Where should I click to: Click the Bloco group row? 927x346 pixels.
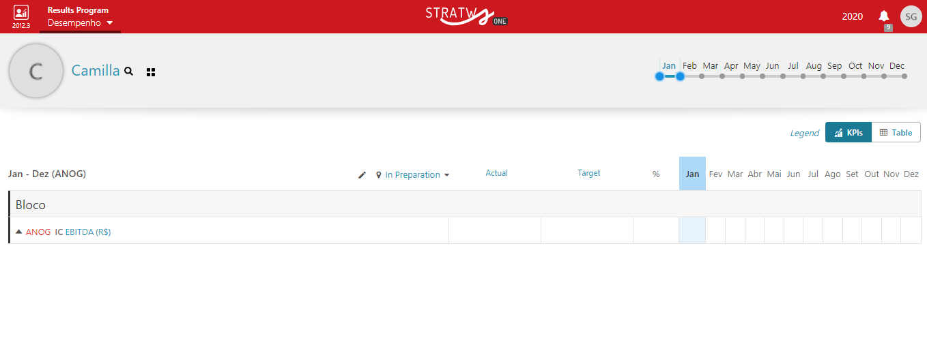465,204
